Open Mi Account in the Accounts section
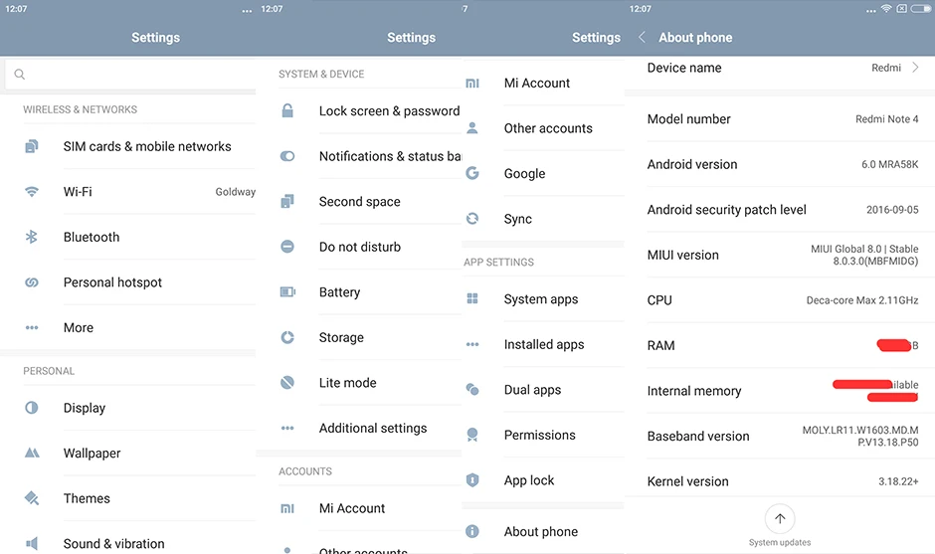935x554 pixels. (x=358, y=508)
